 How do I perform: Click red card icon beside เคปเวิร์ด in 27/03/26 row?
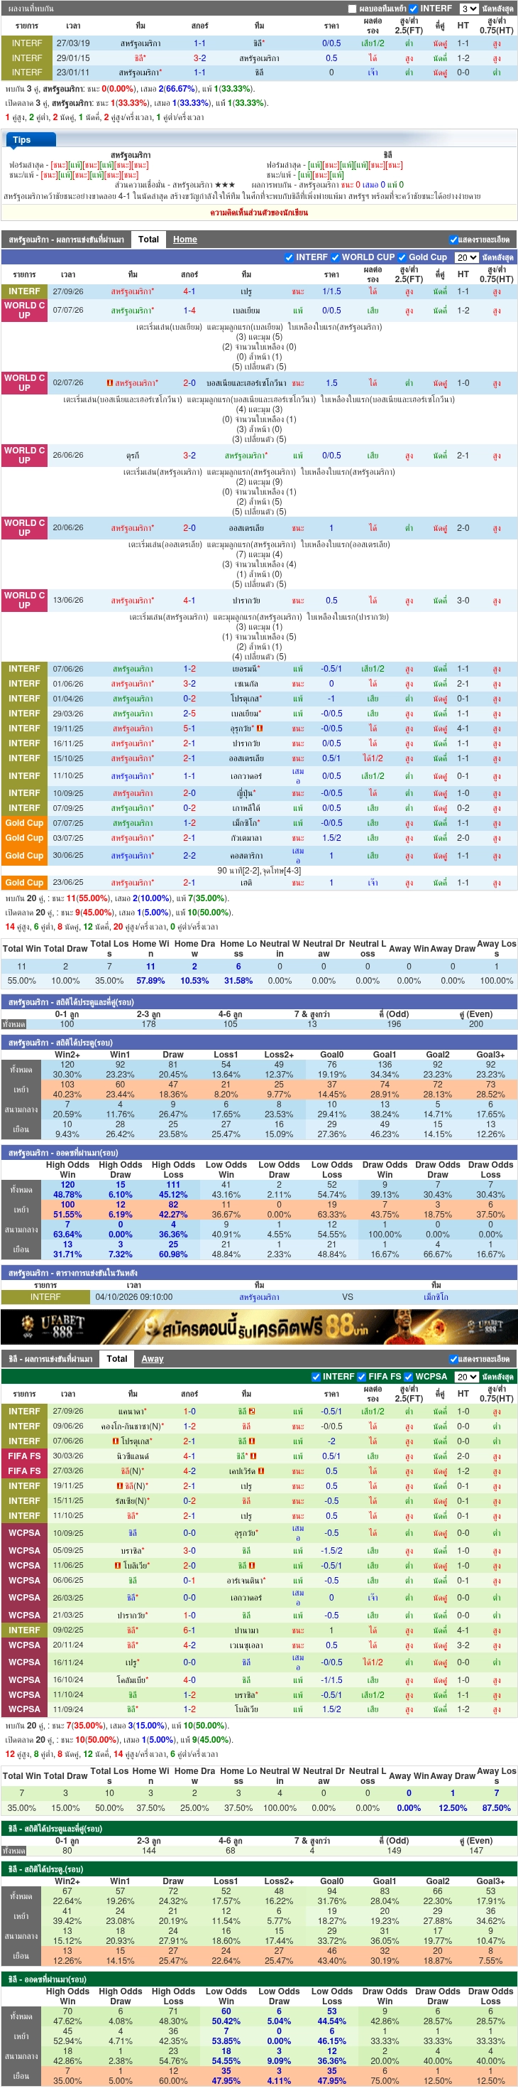(x=261, y=1470)
